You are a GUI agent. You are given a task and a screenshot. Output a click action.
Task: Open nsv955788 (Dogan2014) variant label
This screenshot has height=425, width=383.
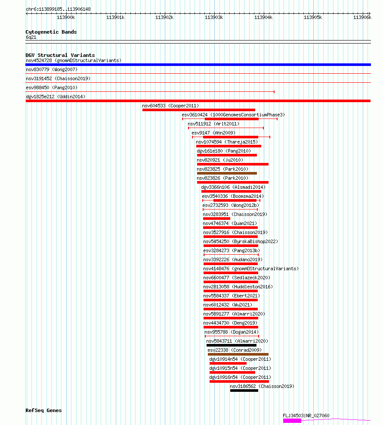pyautogui.click(x=232, y=332)
